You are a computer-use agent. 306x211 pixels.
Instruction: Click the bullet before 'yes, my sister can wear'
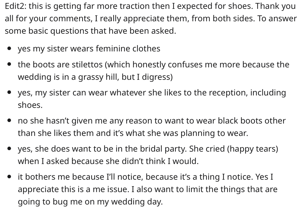9,92
